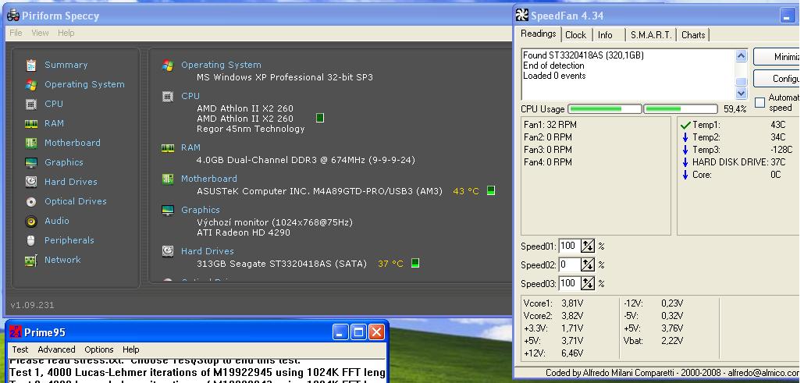
Task: Open the Advanced menu in Prime95
Action: pos(56,349)
